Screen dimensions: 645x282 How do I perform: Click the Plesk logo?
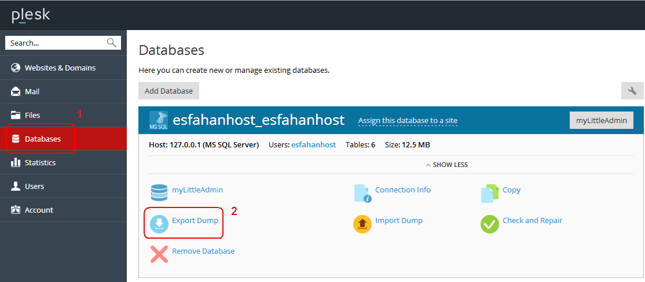click(31, 16)
